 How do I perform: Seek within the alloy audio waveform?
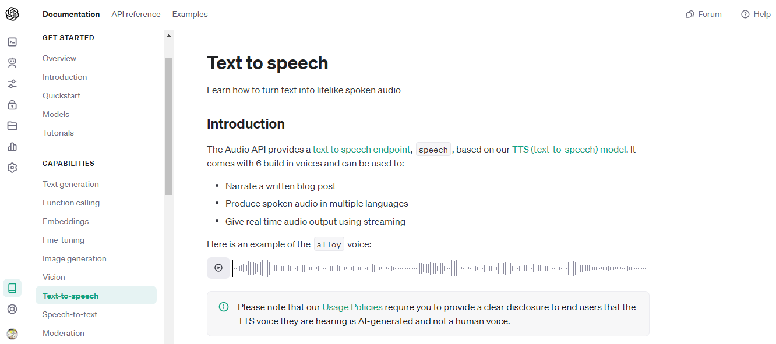click(x=440, y=268)
